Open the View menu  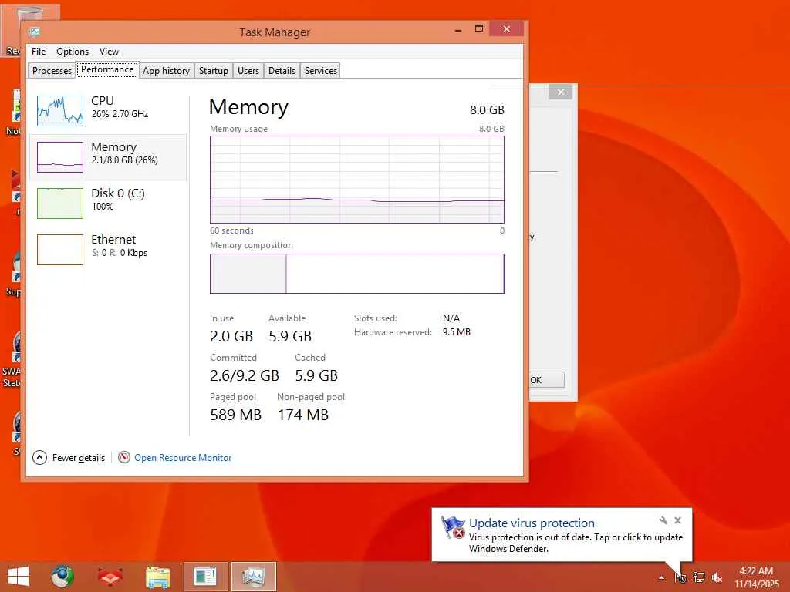tap(109, 52)
